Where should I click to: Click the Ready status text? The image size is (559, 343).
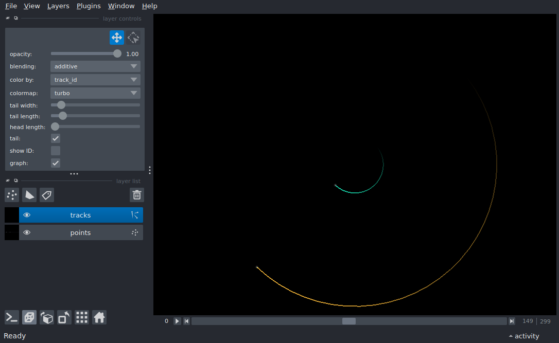point(14,336)
